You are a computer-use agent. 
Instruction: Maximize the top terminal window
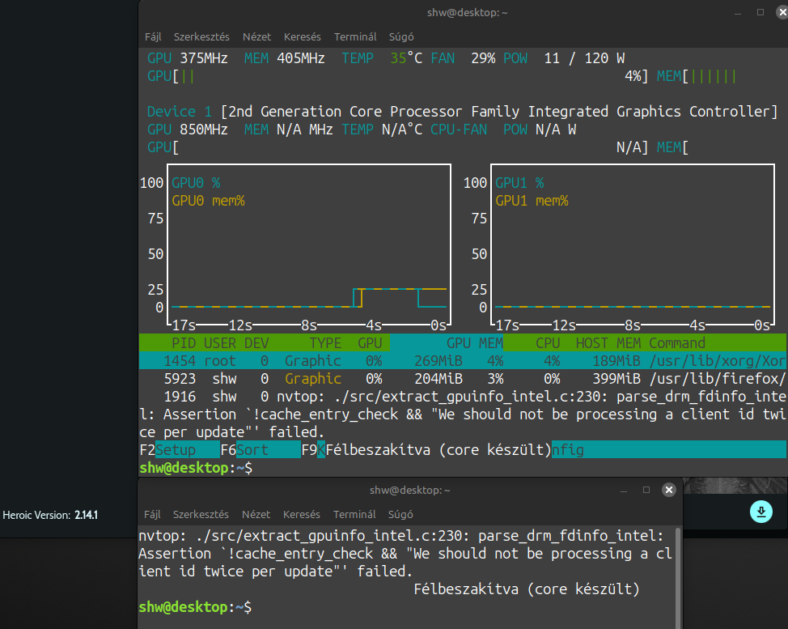coord(760,12)
